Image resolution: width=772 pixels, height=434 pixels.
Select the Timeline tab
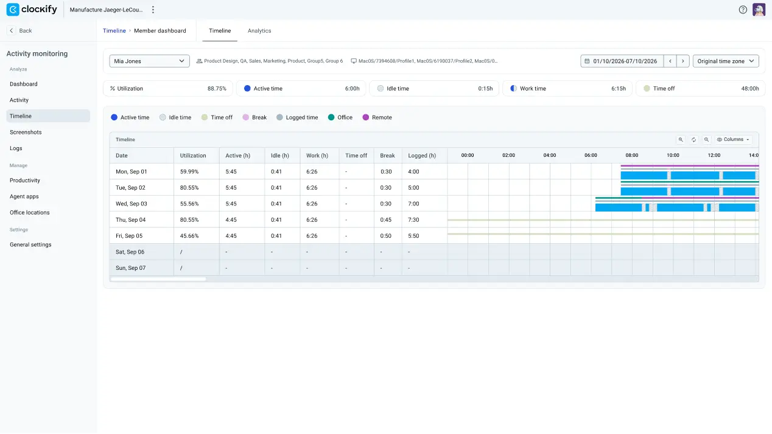point(220,30)
